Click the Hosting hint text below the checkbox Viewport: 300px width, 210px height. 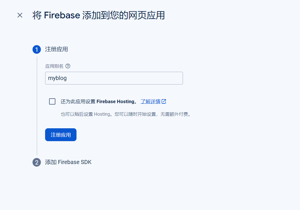(126, 114)
